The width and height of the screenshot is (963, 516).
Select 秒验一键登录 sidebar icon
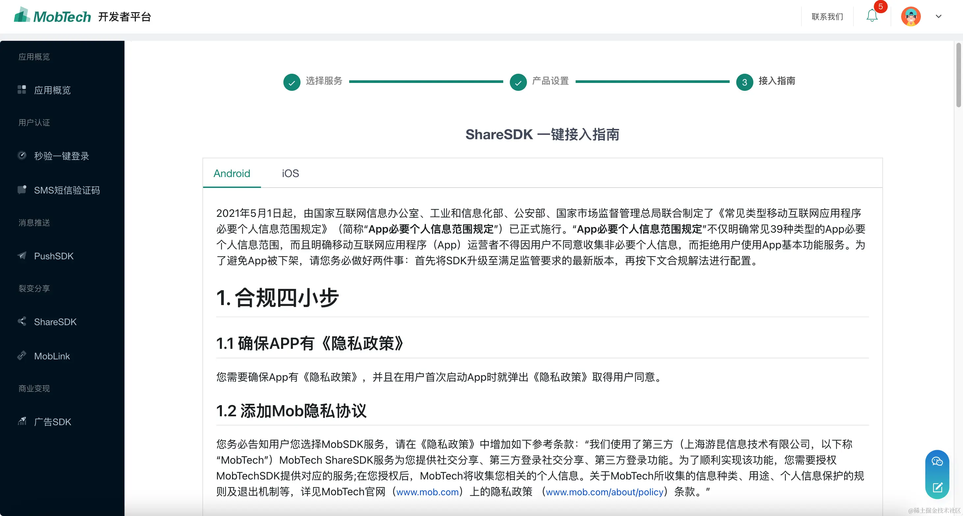tap(22, 156)
